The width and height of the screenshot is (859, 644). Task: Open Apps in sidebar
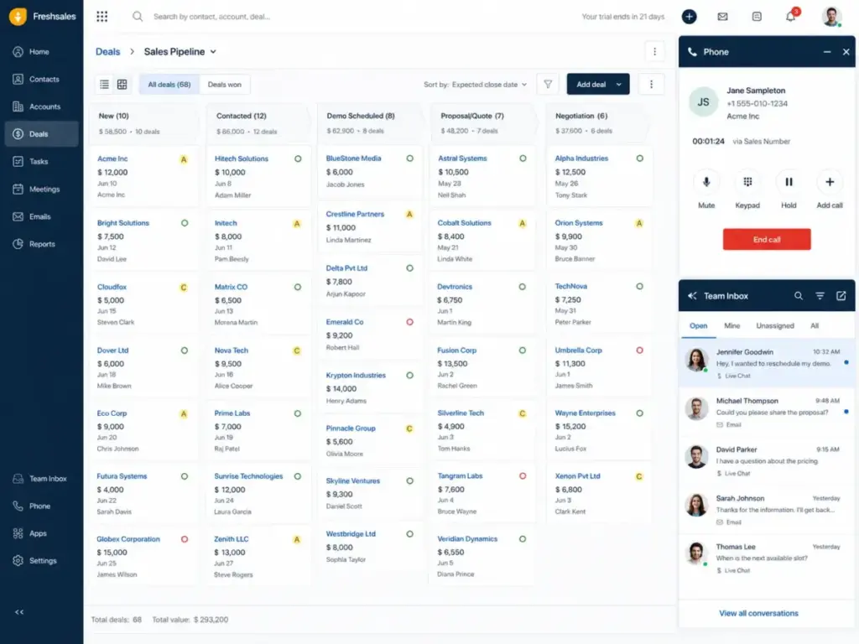point(41,533)
